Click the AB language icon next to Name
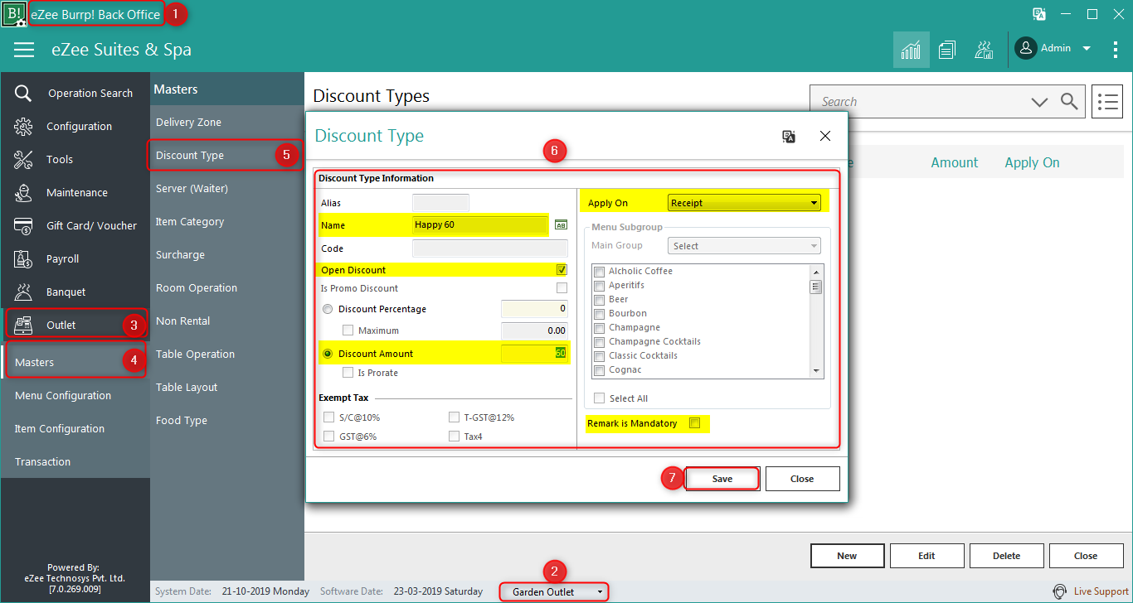Screen dimensions: 1133x603 click(x=561, y=224)
